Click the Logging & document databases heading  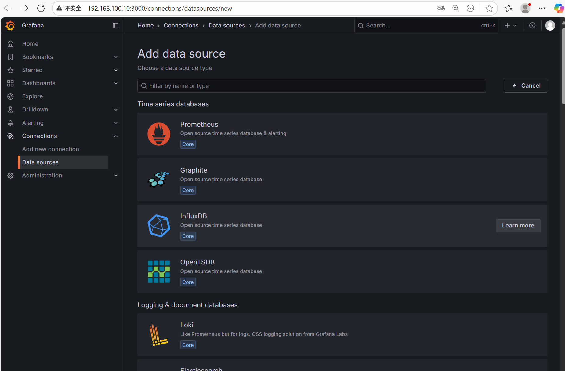(187, 305)
